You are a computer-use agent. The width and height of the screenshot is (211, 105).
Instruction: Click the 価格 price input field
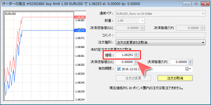click(125, 55)
